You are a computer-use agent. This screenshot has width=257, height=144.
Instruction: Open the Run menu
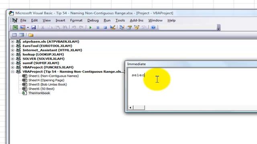(x=107, y=20)
